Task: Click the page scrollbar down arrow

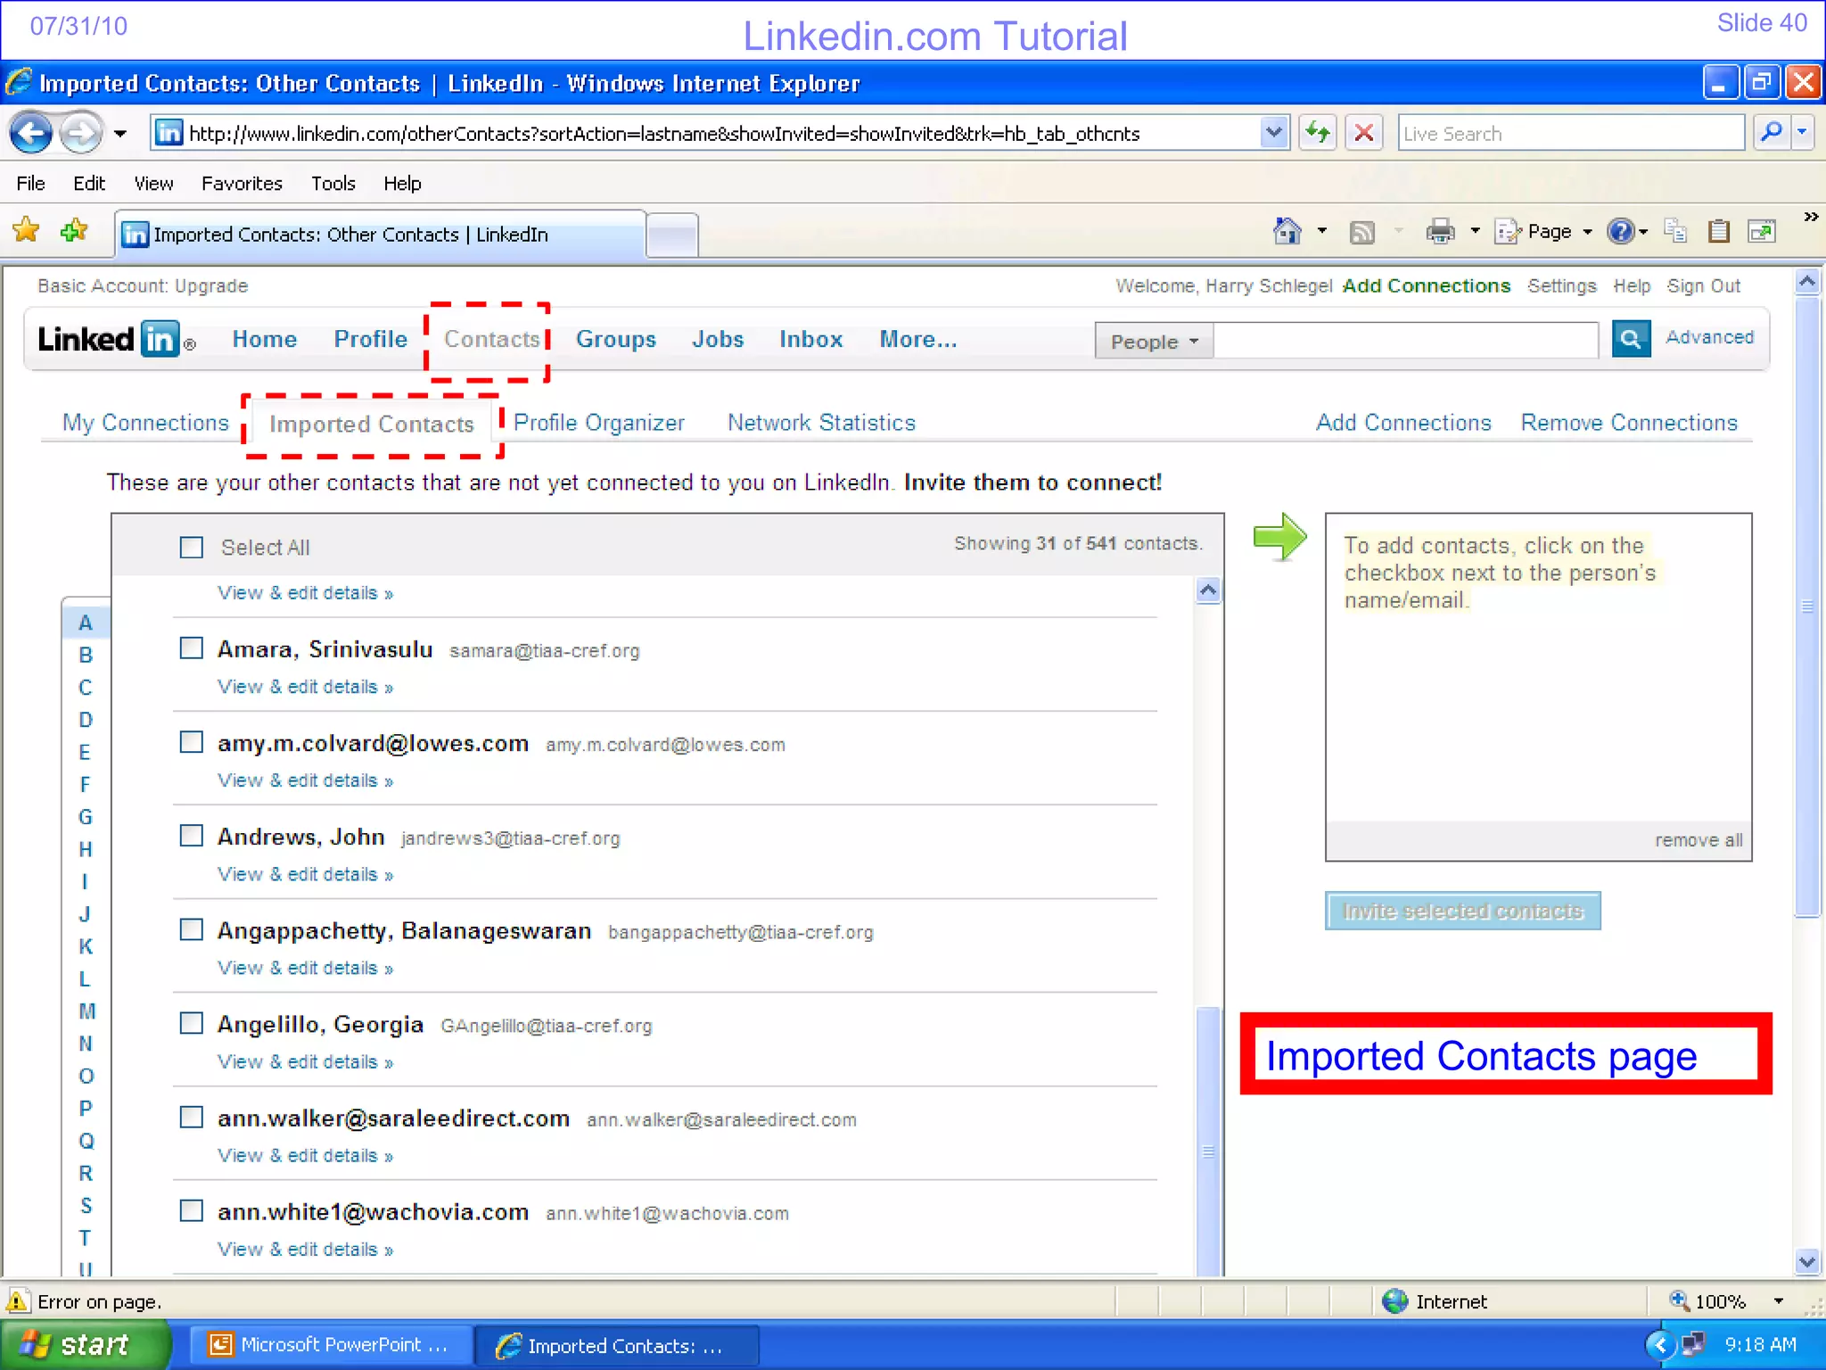Action: (1806, 1262)
